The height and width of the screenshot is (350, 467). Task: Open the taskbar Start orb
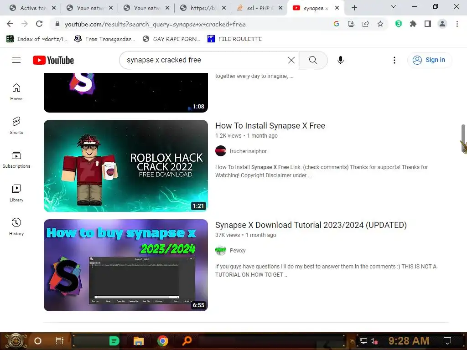(16, 341)
